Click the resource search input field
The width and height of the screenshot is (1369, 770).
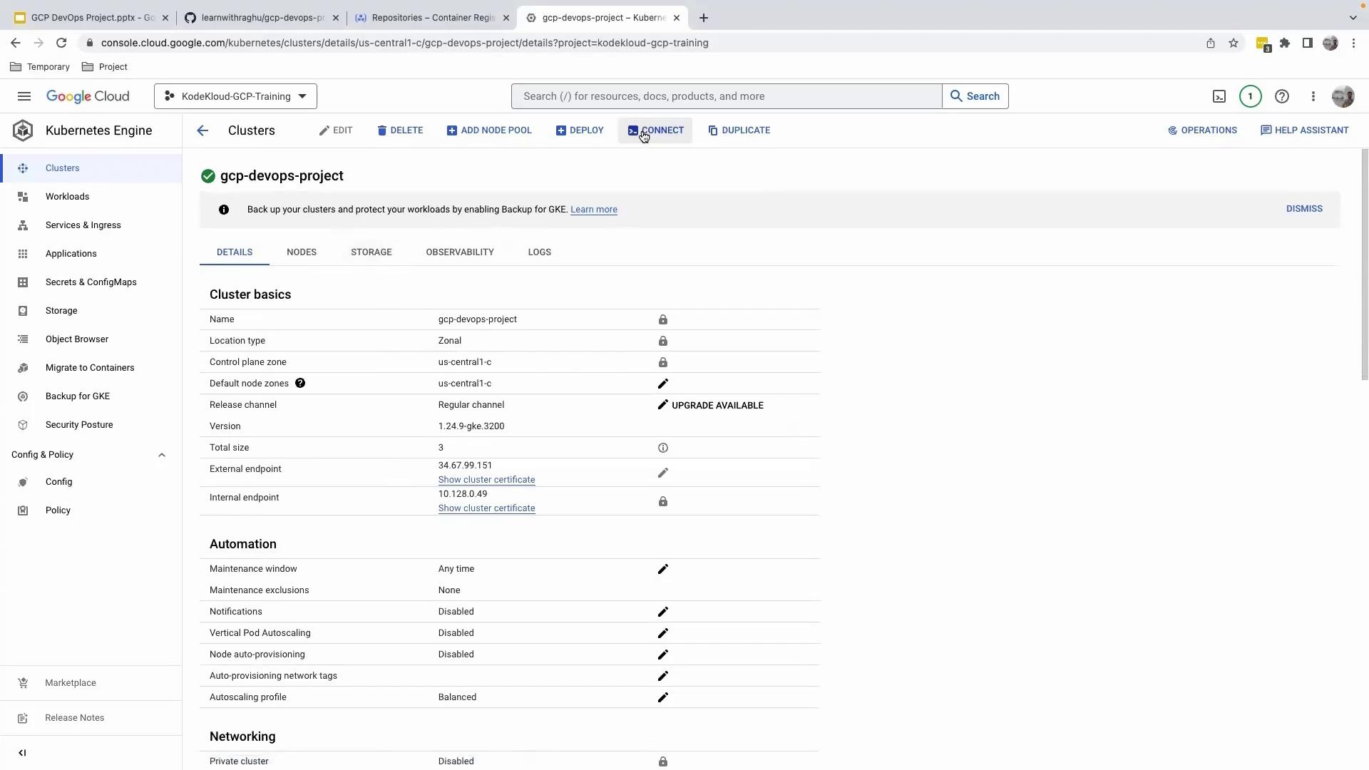[x=726, y=96]
